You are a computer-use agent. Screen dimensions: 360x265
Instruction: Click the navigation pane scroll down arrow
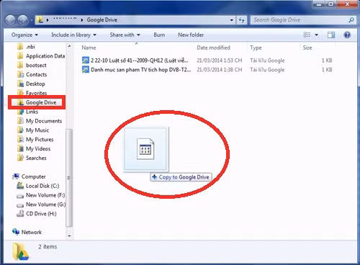point(69,236)
